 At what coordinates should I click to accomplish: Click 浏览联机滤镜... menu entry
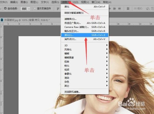coord(85,92)
